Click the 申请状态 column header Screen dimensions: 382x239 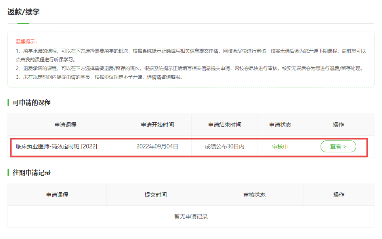click(x=280, y=125)
